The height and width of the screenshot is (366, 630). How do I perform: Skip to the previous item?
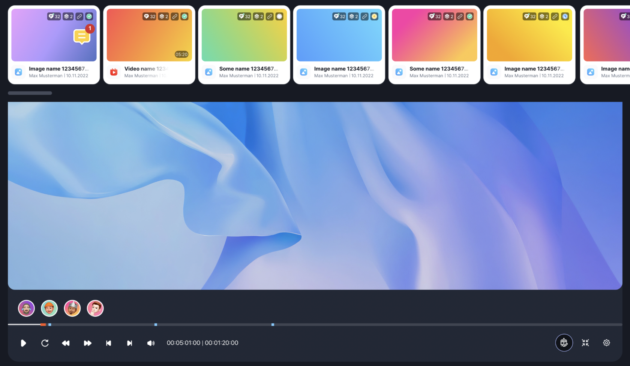(x=108, y=343)
